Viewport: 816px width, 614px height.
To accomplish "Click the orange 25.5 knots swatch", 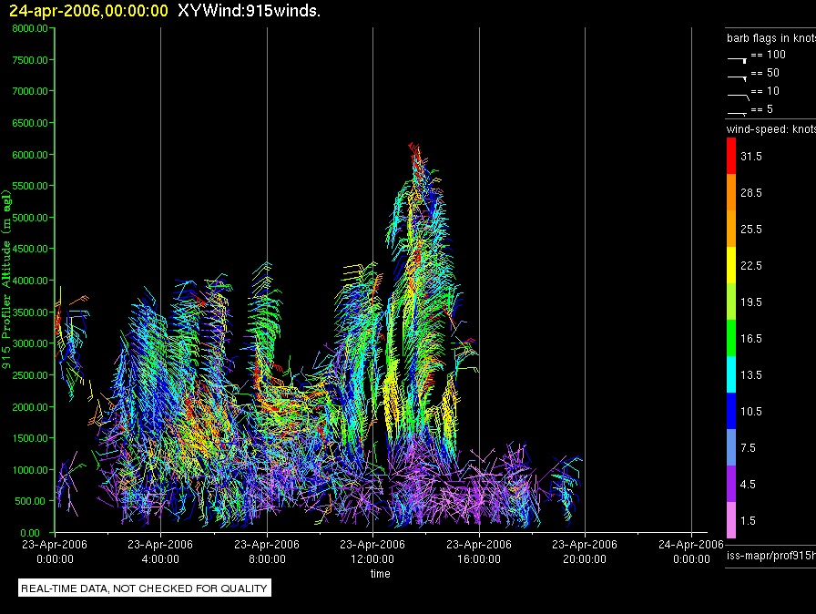I will 731,229.
